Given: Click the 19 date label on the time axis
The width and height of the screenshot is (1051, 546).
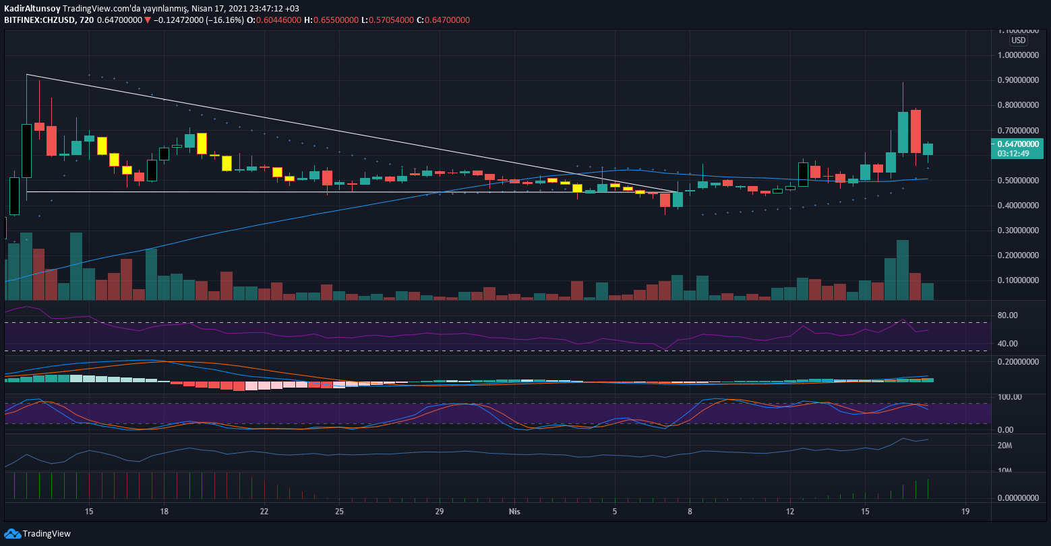Looking at the screenshot, I should 965,512.
